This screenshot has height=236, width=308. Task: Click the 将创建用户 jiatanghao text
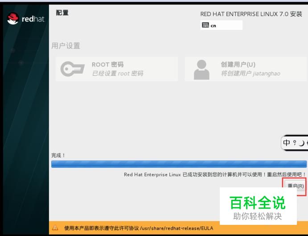click(251, 74)
